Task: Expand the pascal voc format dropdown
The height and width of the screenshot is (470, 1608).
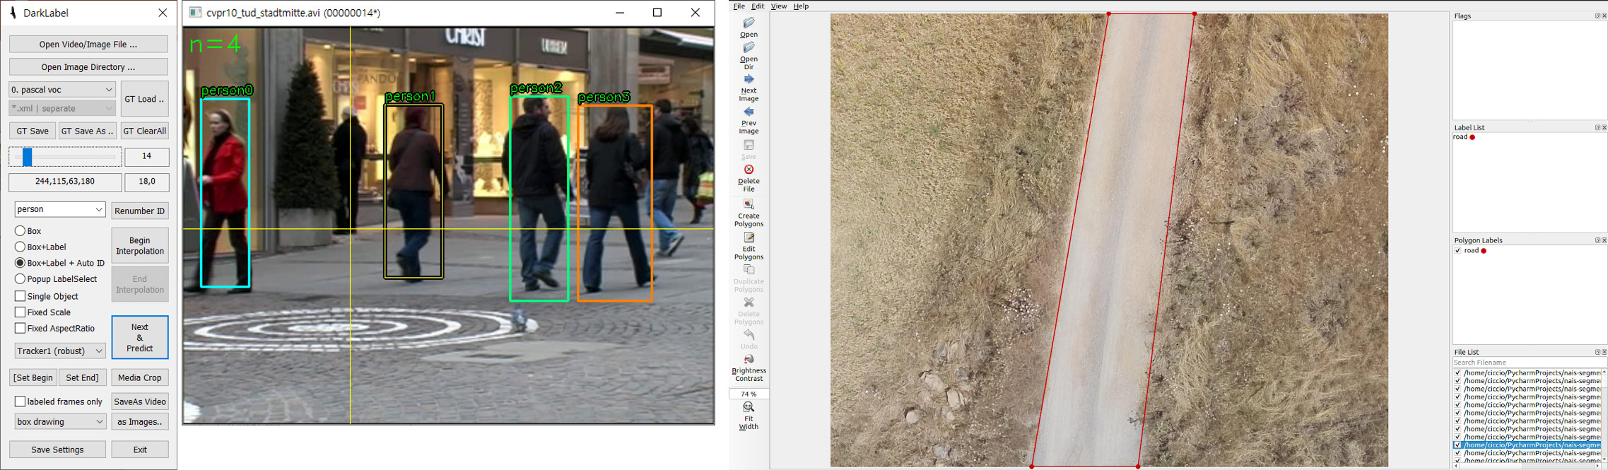Action: (62, 90)
